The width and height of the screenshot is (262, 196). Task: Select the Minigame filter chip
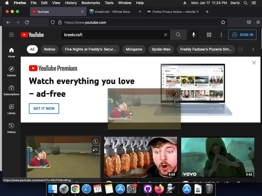coord(134,49)
